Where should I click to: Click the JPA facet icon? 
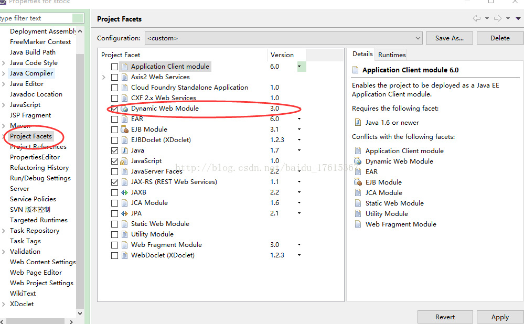pos(124,213)
